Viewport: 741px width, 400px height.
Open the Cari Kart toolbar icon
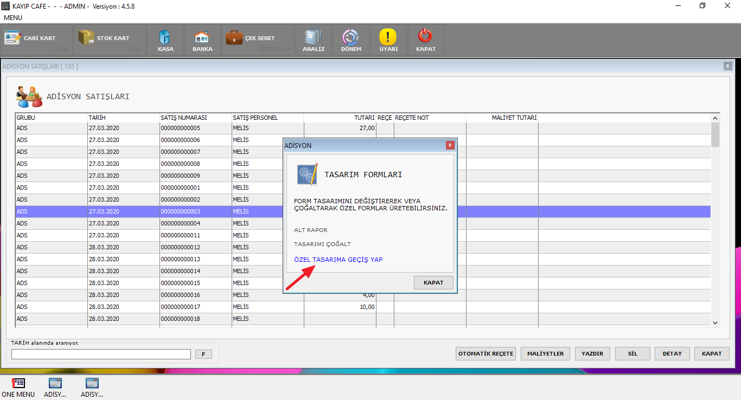12,38
